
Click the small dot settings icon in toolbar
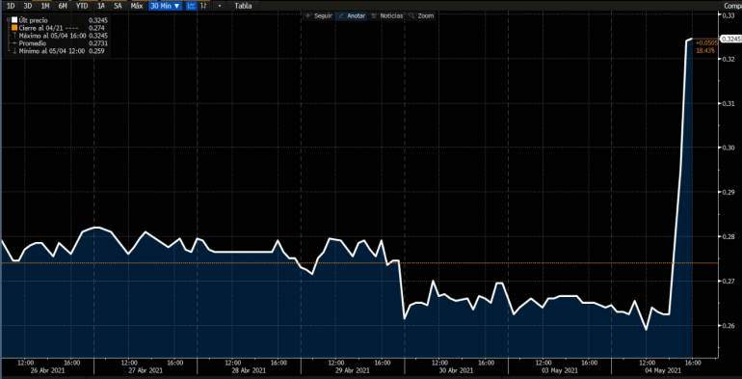click(x=220, y=6)
